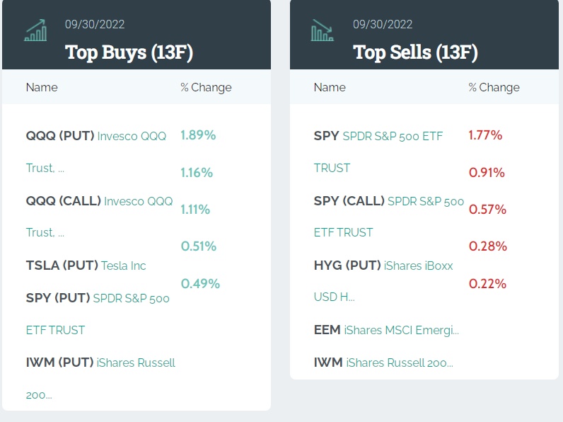
Task: Open SPY (PUT) SPDR S&P 500 buy entry
Action: [x=98, y=298]
